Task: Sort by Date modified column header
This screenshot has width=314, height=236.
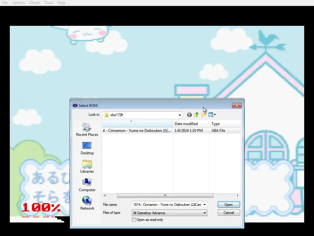Action: [x=191, y=124]
